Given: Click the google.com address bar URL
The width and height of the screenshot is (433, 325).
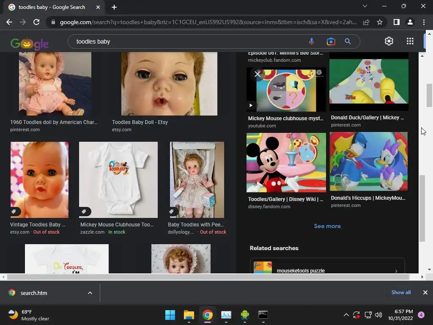Looking at the screenshot, I should (208, 22).
